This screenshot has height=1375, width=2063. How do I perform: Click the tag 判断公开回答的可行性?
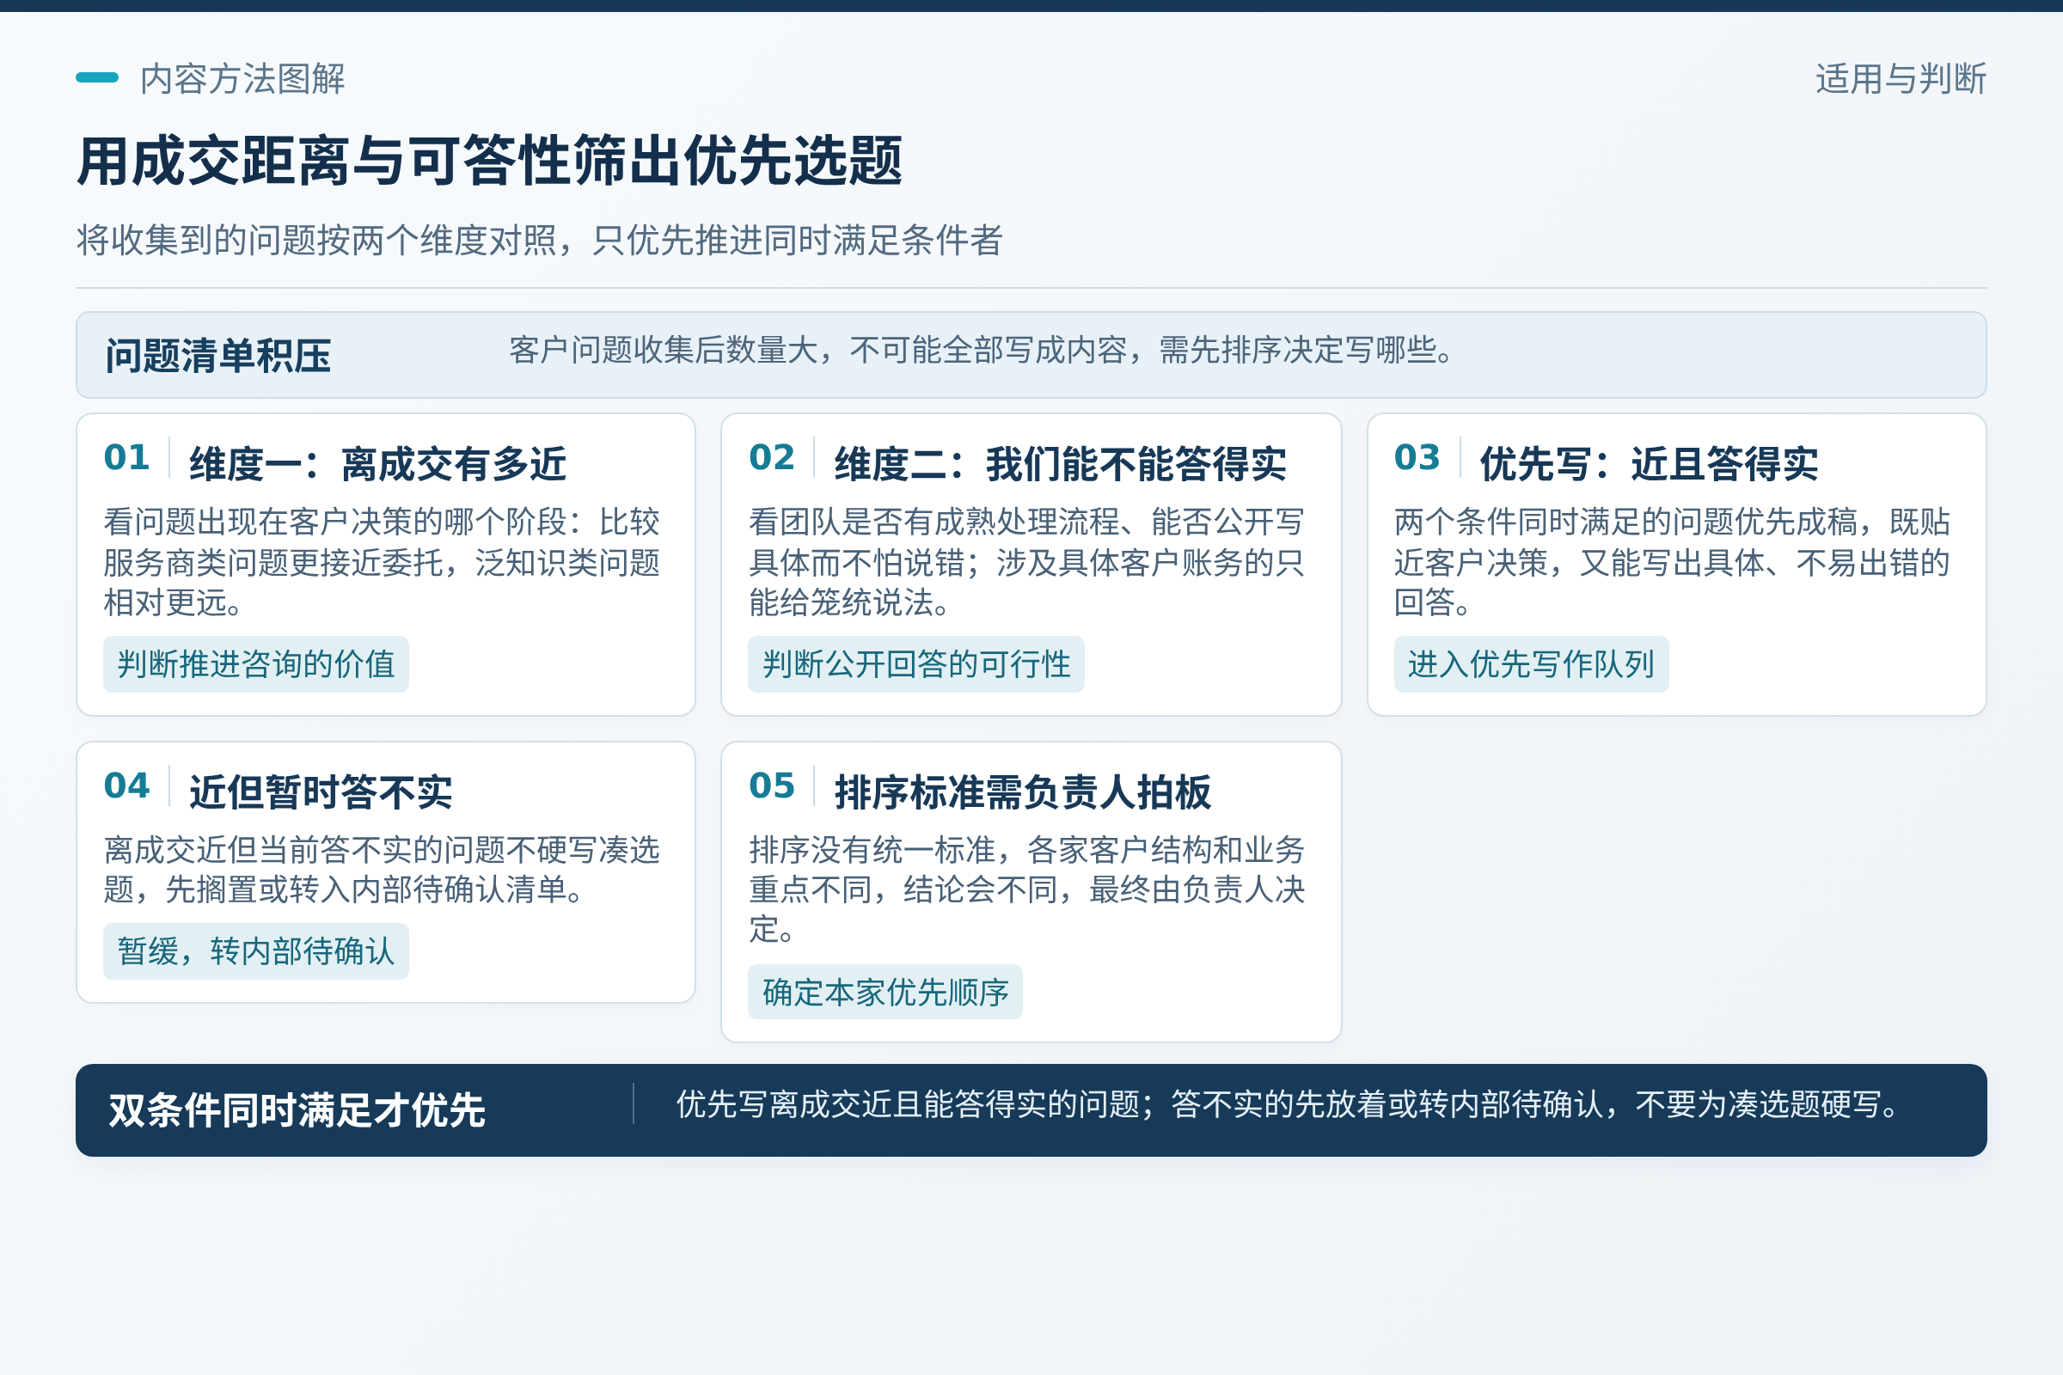pos(915,663)
